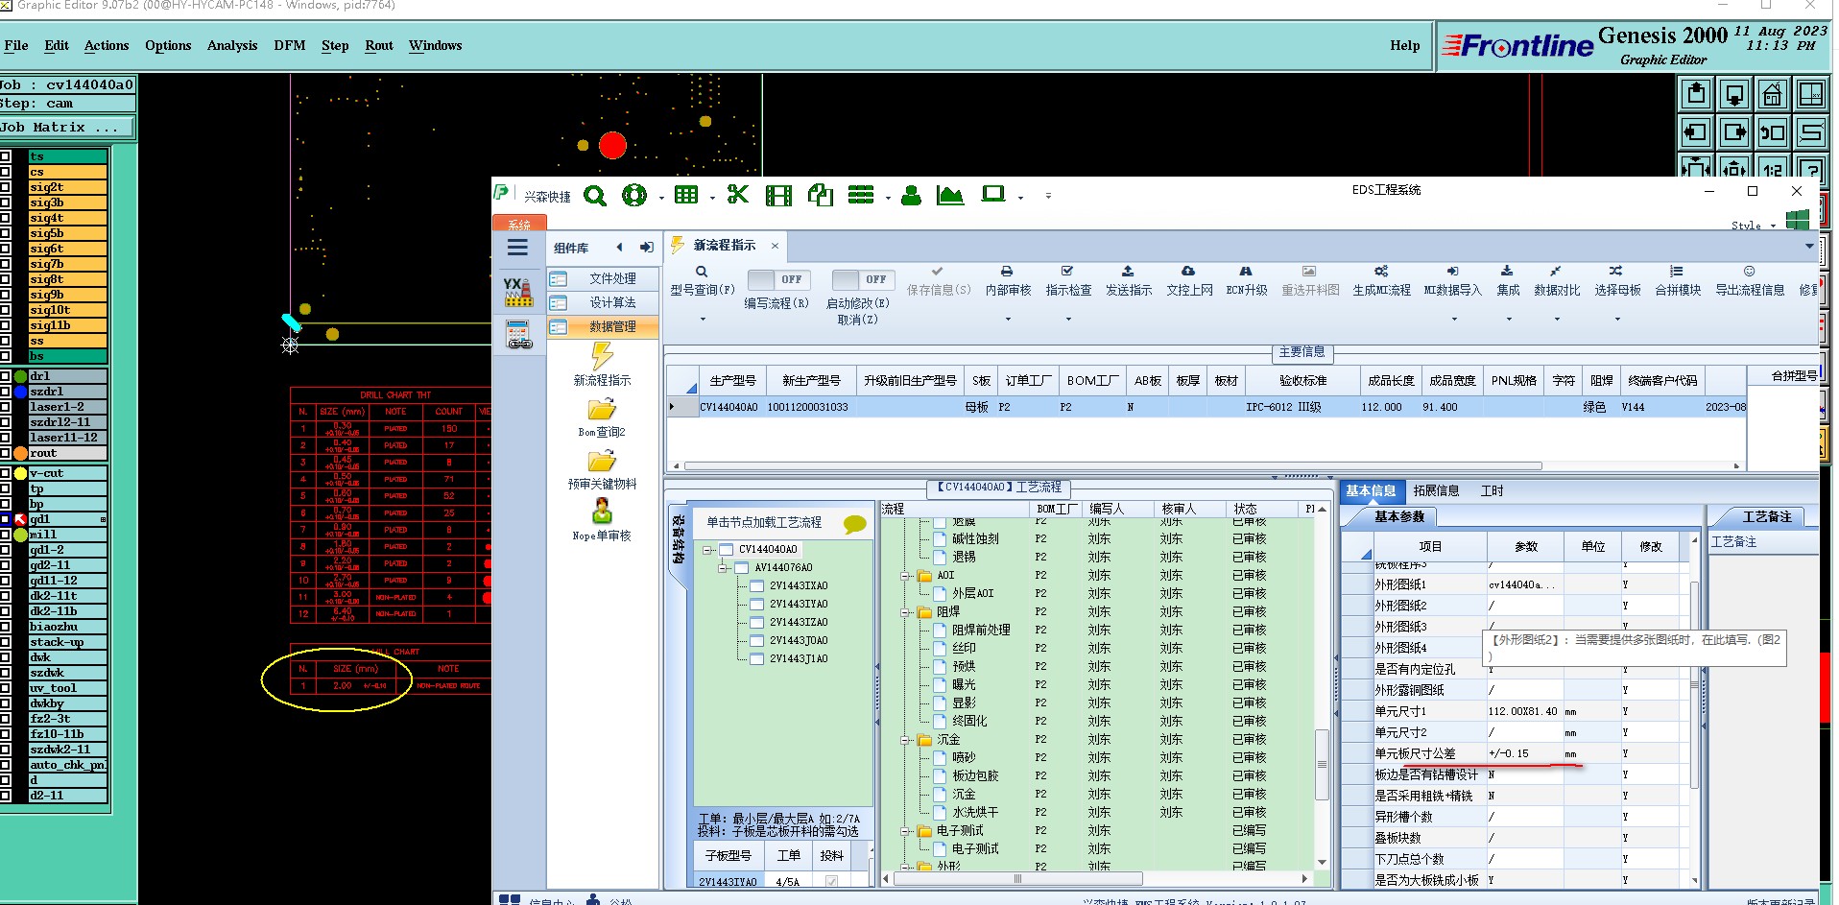Viewport: 1839px width, 905px height.
Task: Click the calculator sidebar icon
Action: pyautogui.click(x=518, y=334)
